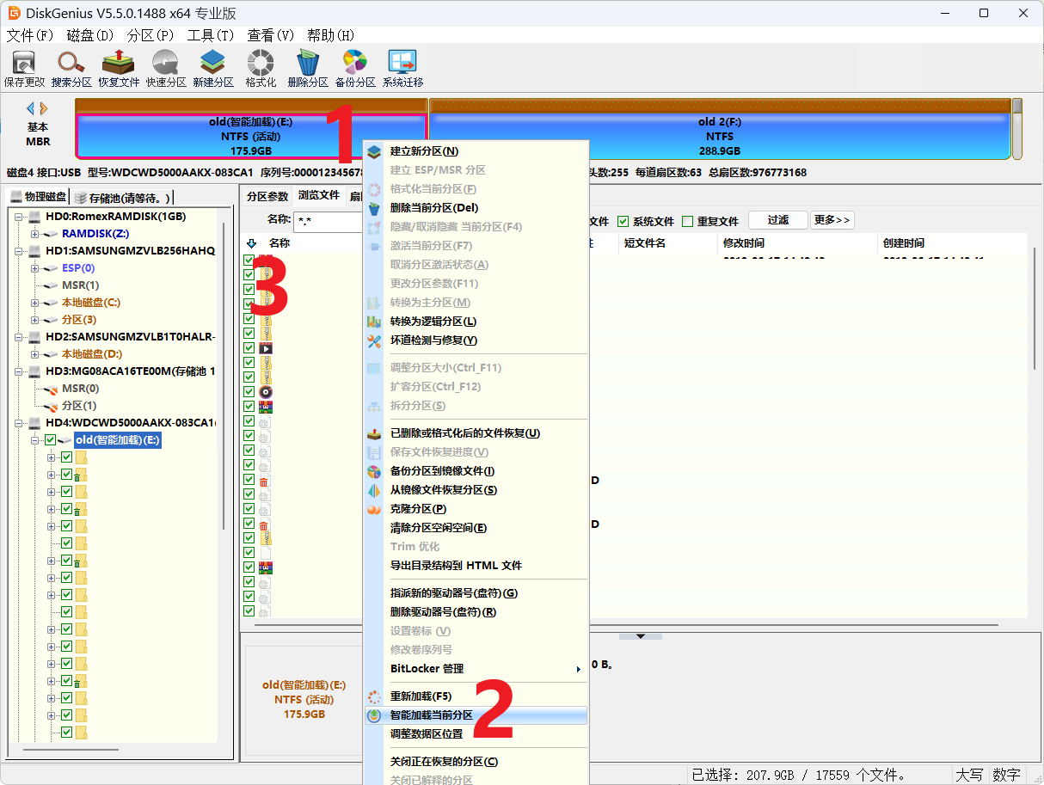
Task: Expand the 本地磁盘(D:) tree node
Action: [x=35, y=354]
